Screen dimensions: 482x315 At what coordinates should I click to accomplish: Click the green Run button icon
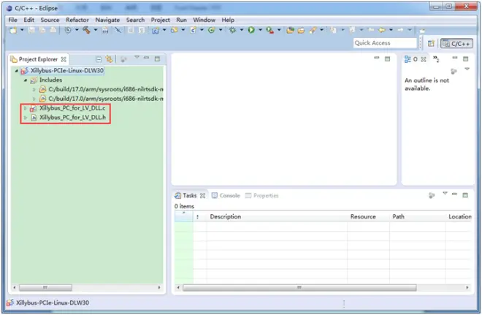251,30
